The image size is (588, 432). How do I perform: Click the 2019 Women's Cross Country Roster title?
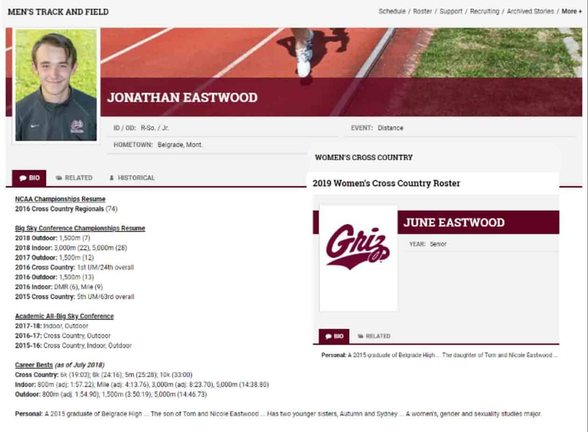pos(387,183)
